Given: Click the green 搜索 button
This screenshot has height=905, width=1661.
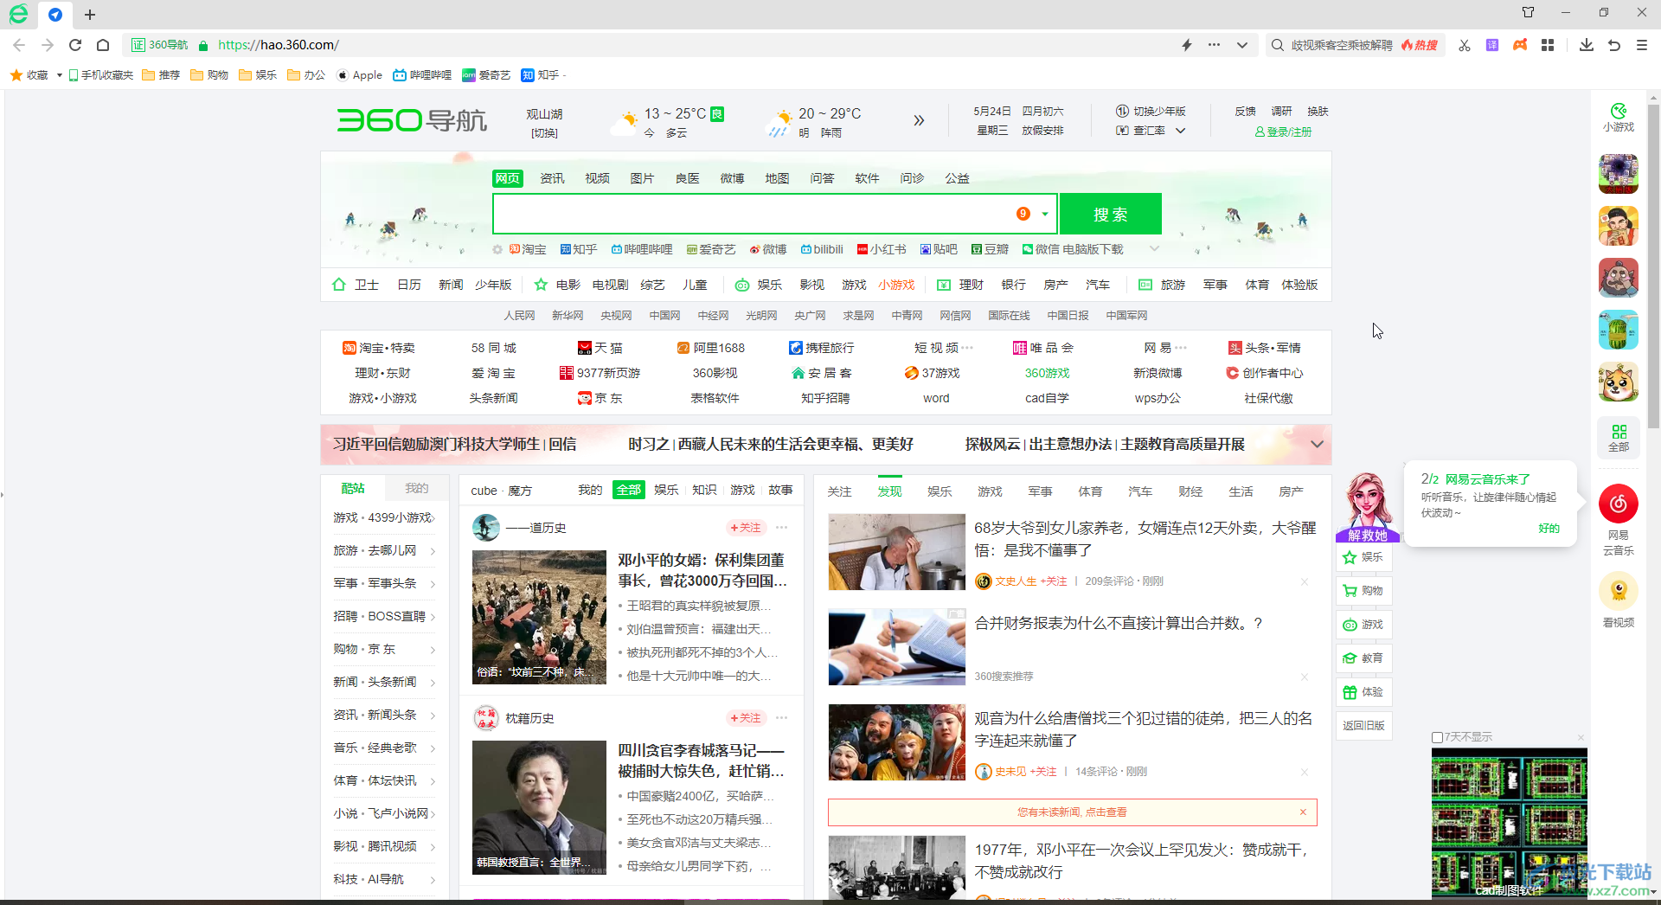Looking at the screenshot, I should [x=1110, y=215].
